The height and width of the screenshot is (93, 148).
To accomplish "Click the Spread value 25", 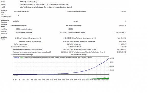I will coord(126,21).
